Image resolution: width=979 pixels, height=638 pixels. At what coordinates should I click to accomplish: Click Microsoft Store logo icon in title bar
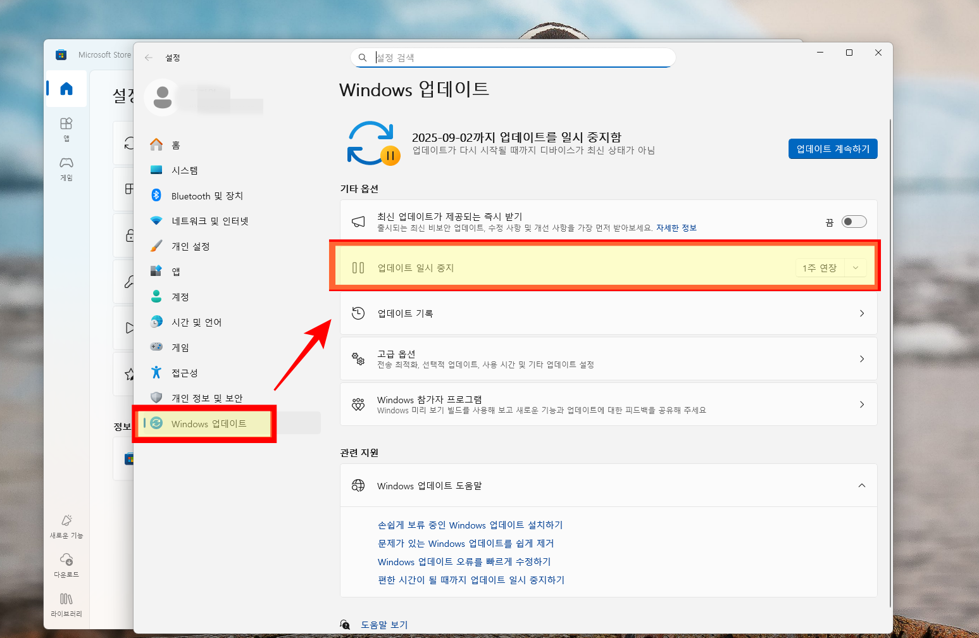point(61,55)
